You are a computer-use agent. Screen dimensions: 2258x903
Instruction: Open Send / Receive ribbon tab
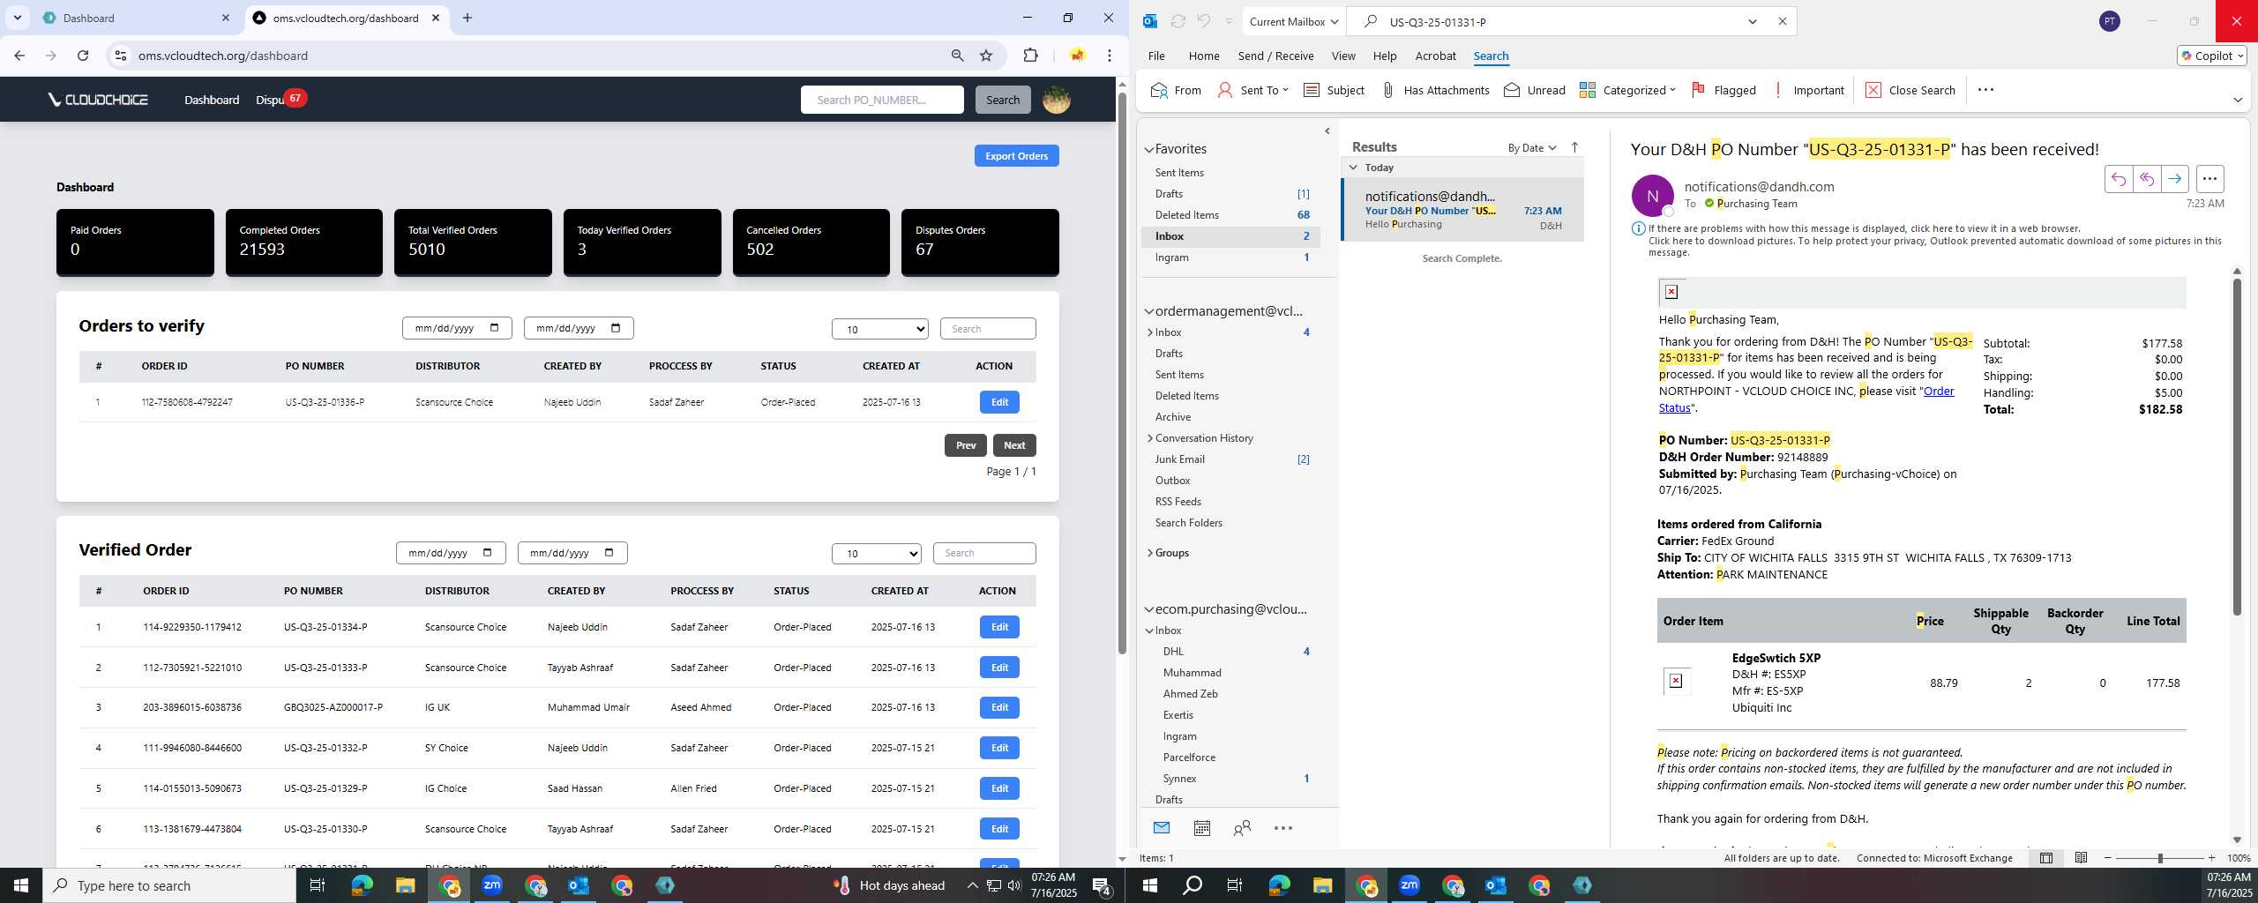[x=1275, y=56]
